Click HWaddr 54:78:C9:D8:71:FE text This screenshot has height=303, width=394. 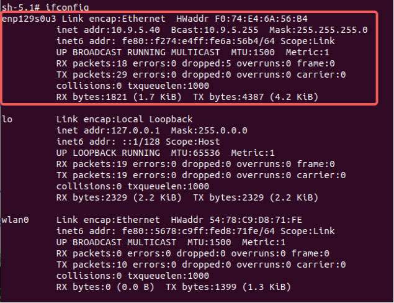click(x=236, y=220)
